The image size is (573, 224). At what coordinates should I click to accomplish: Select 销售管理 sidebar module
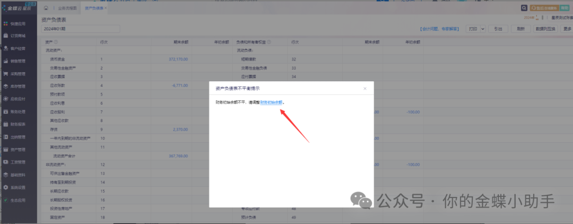pos(18,61)
